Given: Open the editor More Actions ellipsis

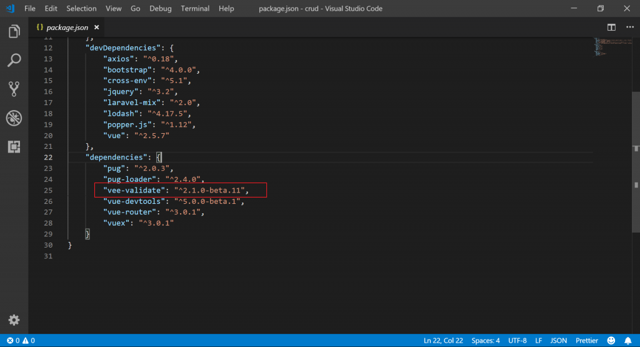Looking at the screenshot, I should pos(630,27).
